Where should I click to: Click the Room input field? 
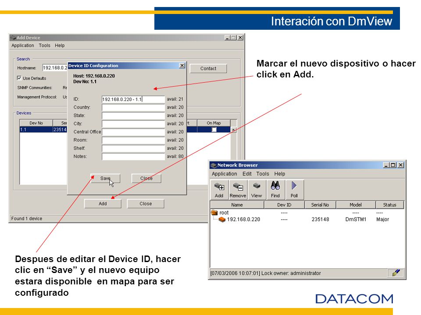[x=133, y=140]
